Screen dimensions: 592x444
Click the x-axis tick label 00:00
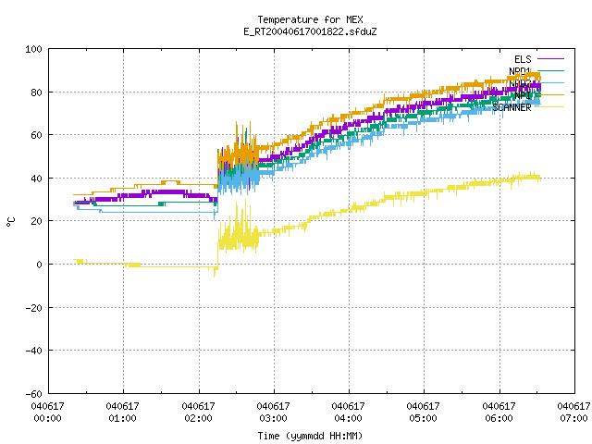click(x=47, y=418)
